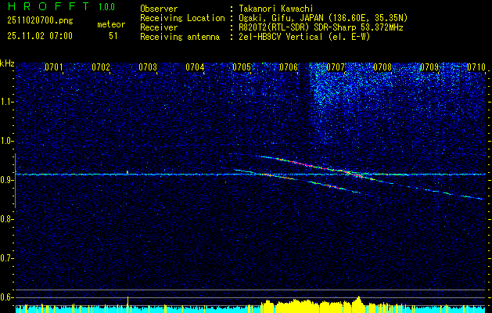
Task: Click the date stamp 25.11.02 07:00
Action: tap(40, 36)
